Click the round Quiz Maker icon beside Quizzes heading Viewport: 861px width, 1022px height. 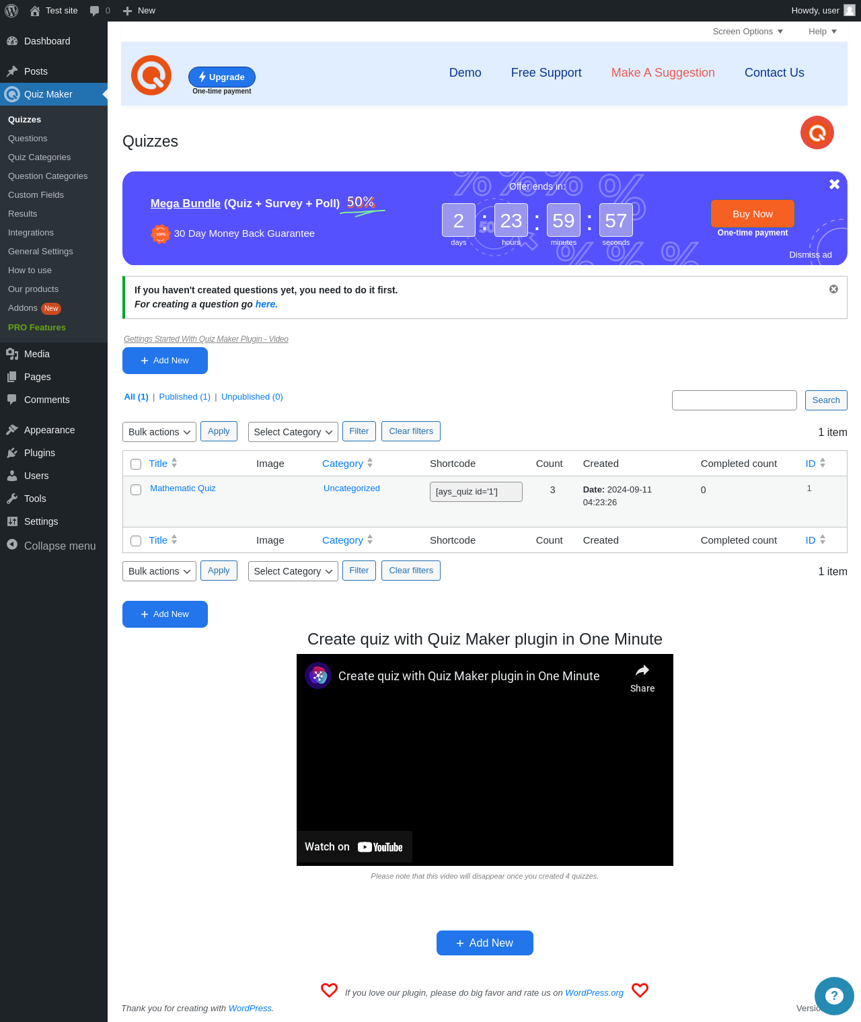pos(817,133)
